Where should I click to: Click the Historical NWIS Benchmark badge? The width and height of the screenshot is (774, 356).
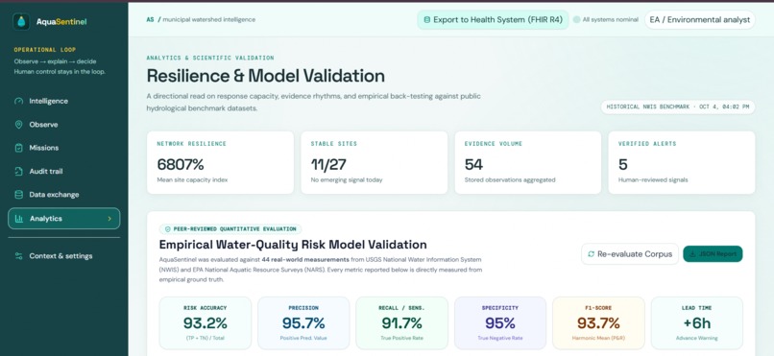[678, 107]
